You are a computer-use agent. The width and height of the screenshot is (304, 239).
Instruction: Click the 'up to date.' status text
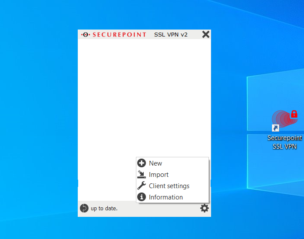(104, 209)
